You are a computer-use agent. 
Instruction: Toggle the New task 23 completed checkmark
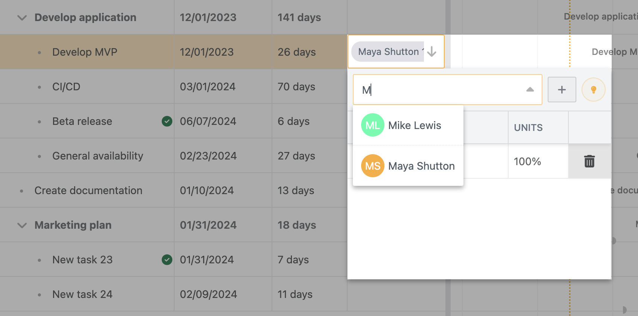[x=167, y=260]
